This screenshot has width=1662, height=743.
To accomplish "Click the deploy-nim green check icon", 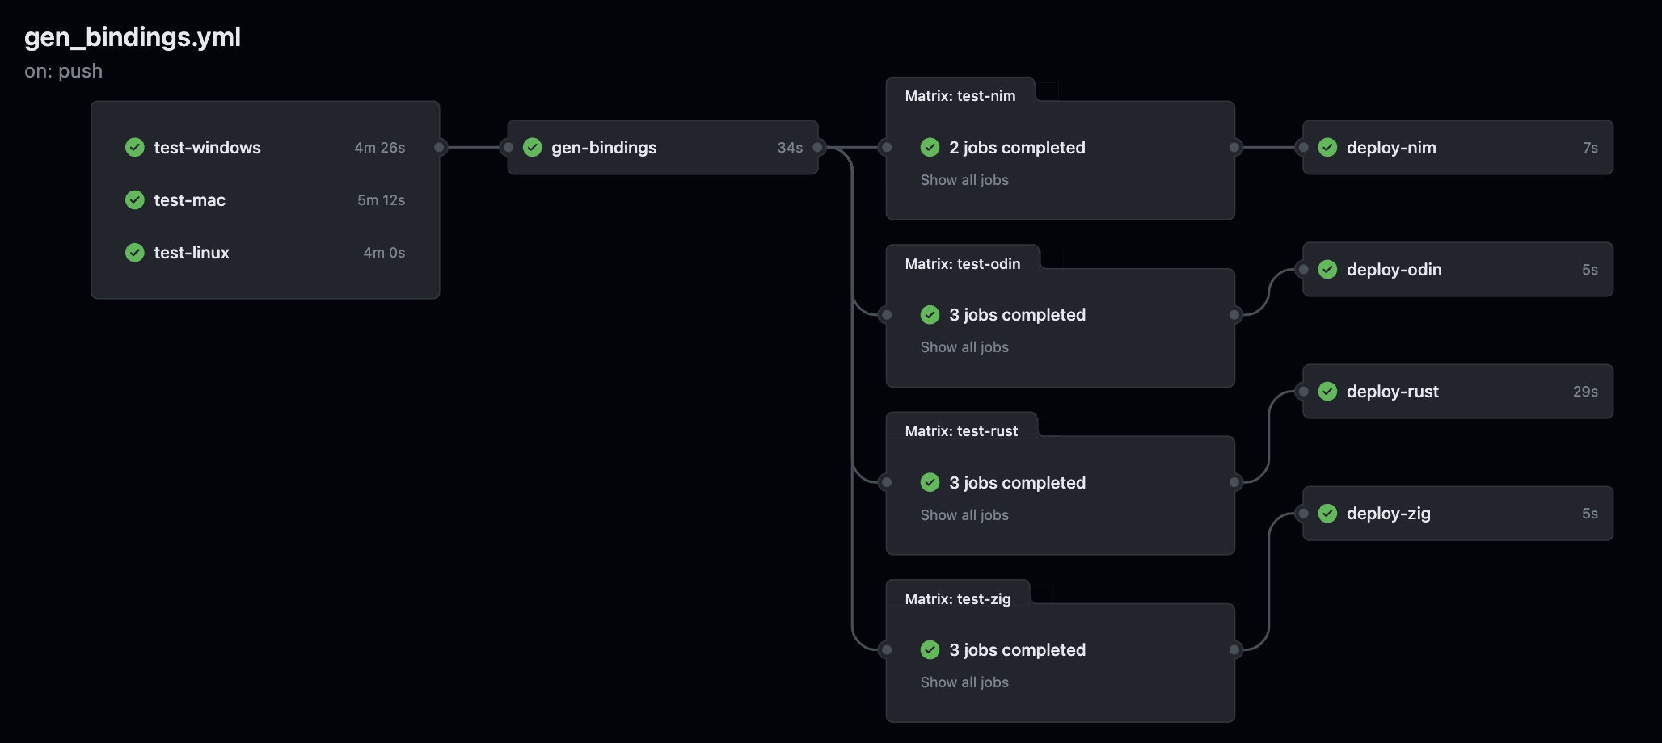I will point(1327,147).
